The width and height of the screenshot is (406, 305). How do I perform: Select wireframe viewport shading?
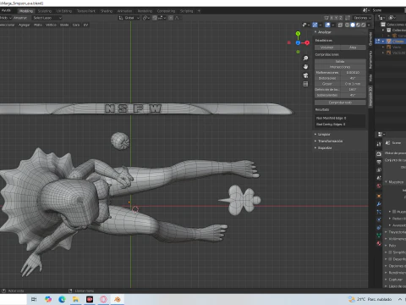[x=348, y=25]
